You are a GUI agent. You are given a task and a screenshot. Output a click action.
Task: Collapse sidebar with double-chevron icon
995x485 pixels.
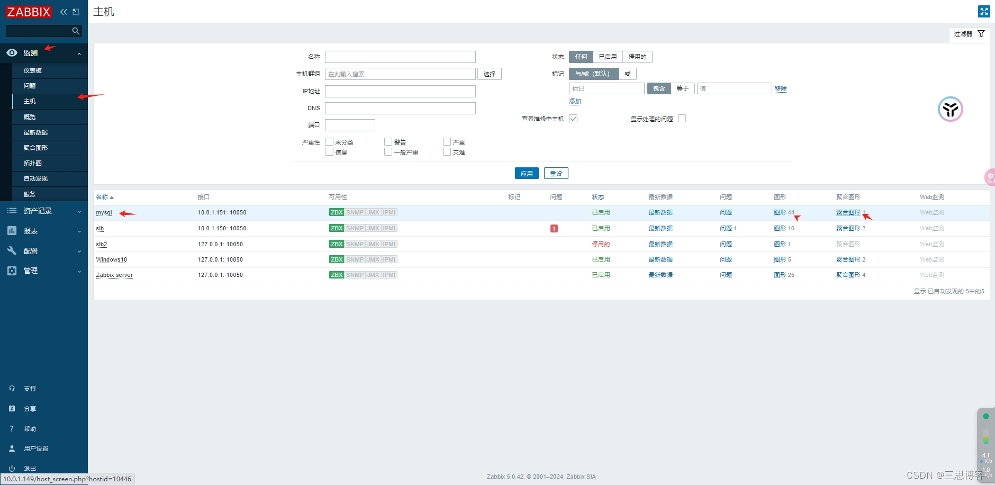tap(64, 12)
